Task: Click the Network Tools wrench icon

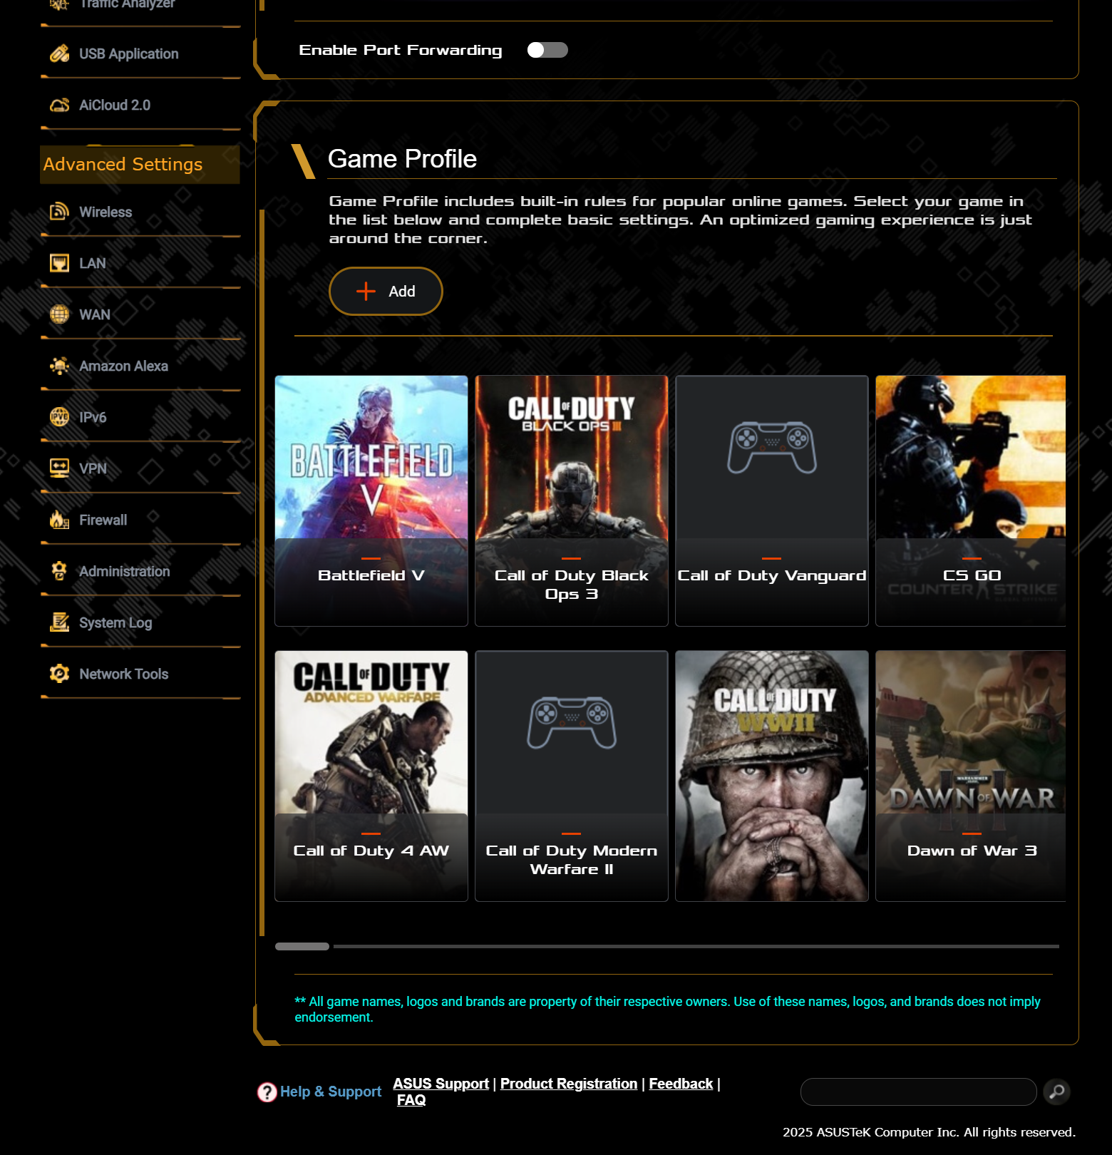Action: click(60, 674)
